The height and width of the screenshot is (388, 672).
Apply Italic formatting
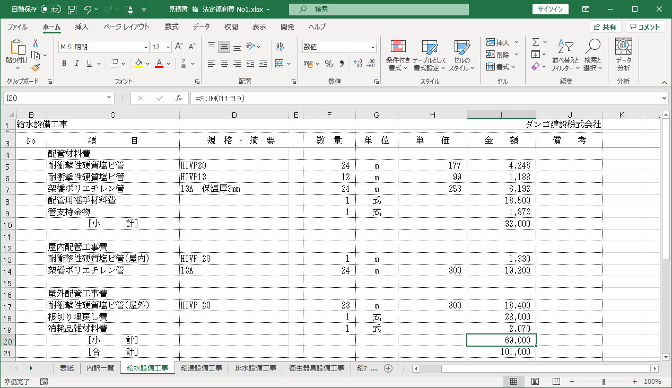click(77, 64)
